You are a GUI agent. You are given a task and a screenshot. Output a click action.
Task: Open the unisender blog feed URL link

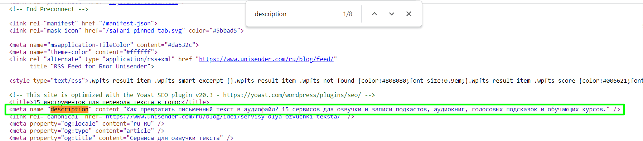pos(266,59)
